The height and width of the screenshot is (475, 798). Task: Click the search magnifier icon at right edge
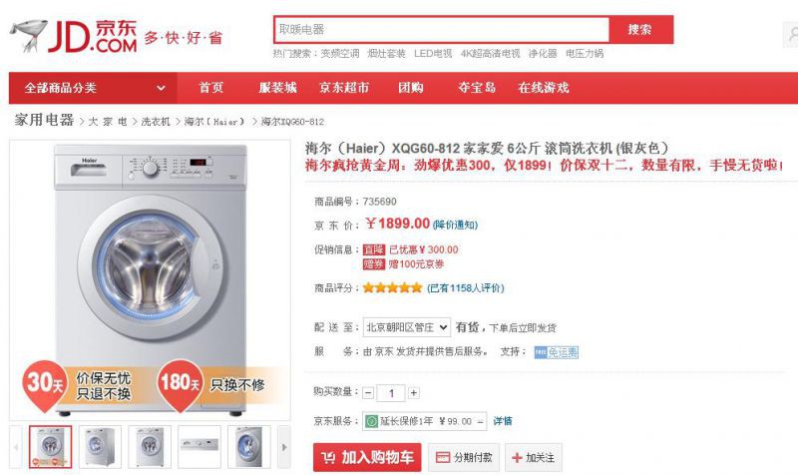[x=789, y=36]
